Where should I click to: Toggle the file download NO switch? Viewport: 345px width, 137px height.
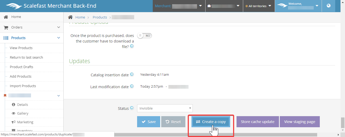click(145, 36)
